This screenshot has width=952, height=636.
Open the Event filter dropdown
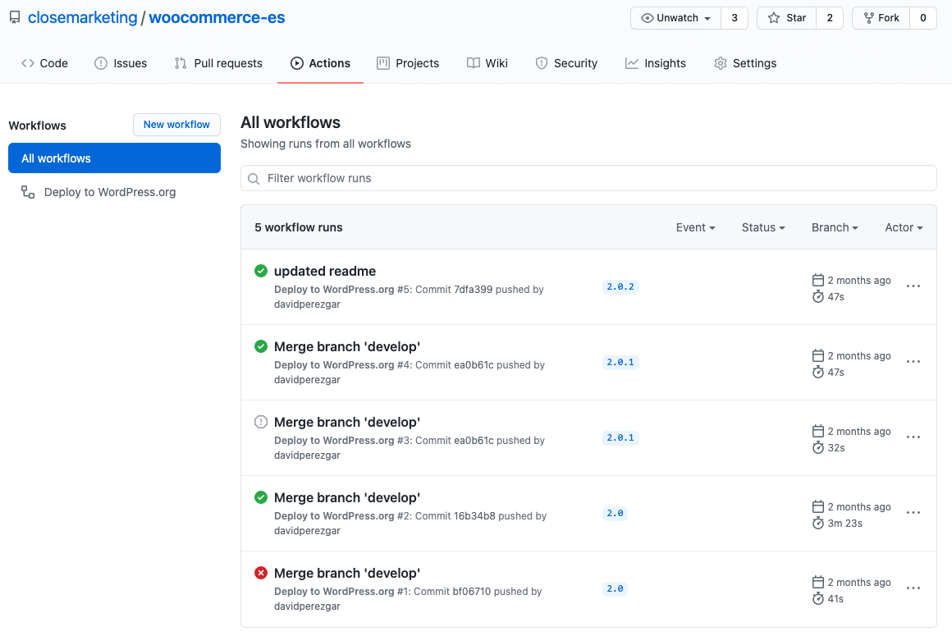click(695, 227)
